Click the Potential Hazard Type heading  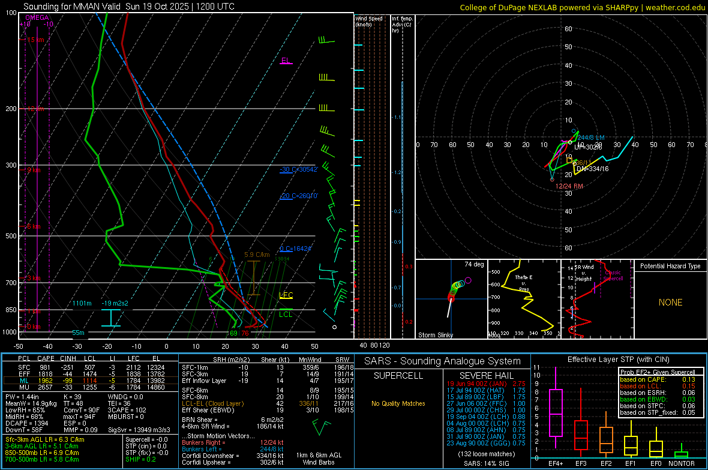coord(670,266)
